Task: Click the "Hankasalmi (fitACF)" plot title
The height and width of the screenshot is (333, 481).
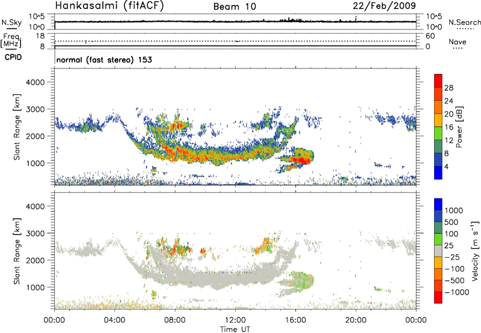Action: tap(109, 6)
